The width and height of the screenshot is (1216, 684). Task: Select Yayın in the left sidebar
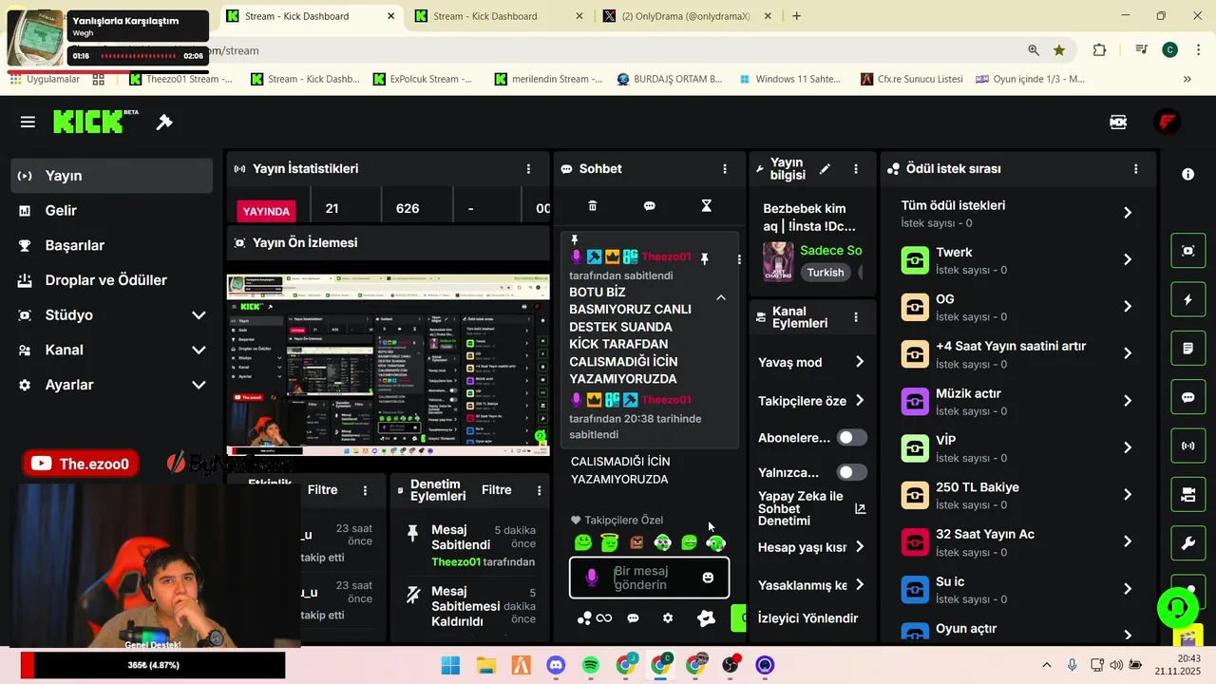coord(112,176)
